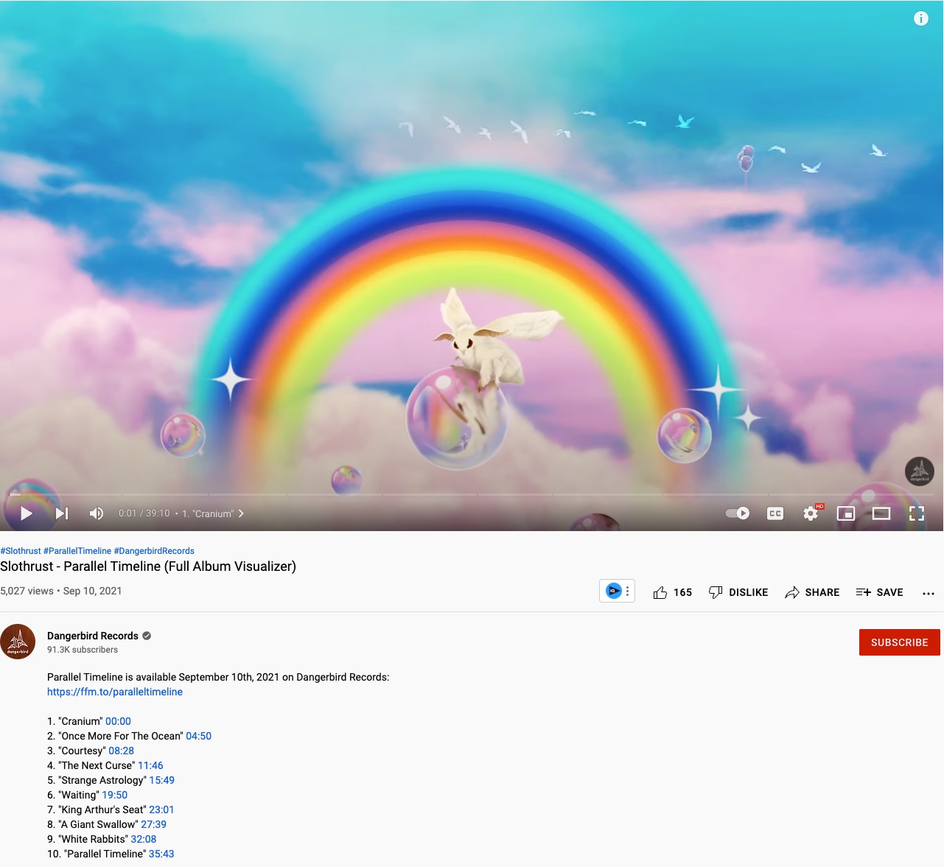Open the extension's three-dot options

coord(628,591)
